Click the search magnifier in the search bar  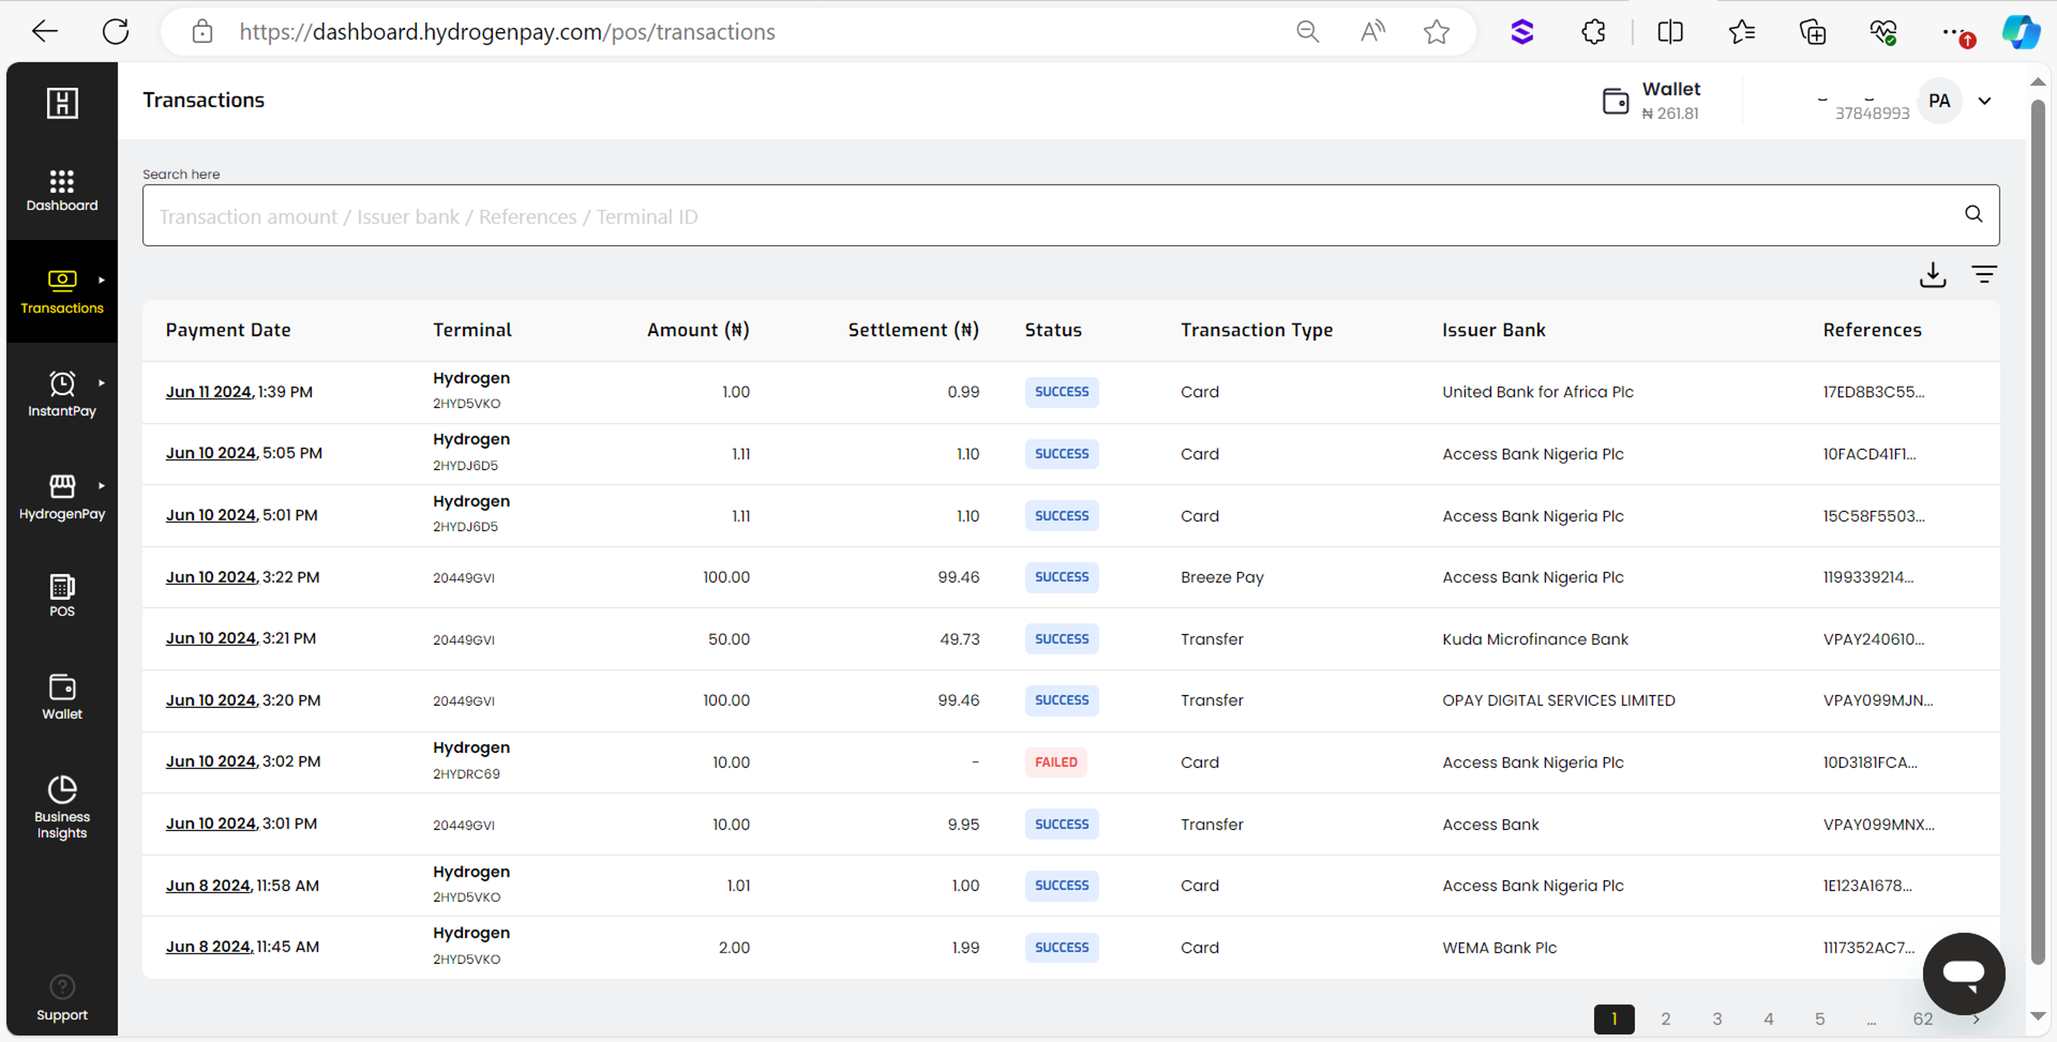pos(1973,214)
